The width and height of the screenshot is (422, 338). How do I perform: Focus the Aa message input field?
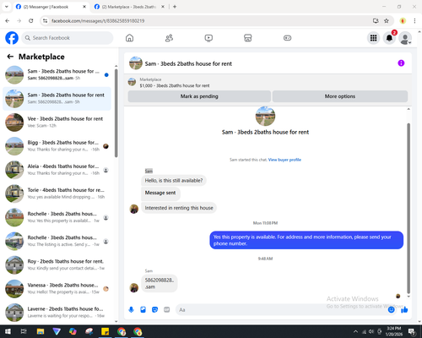281,310
